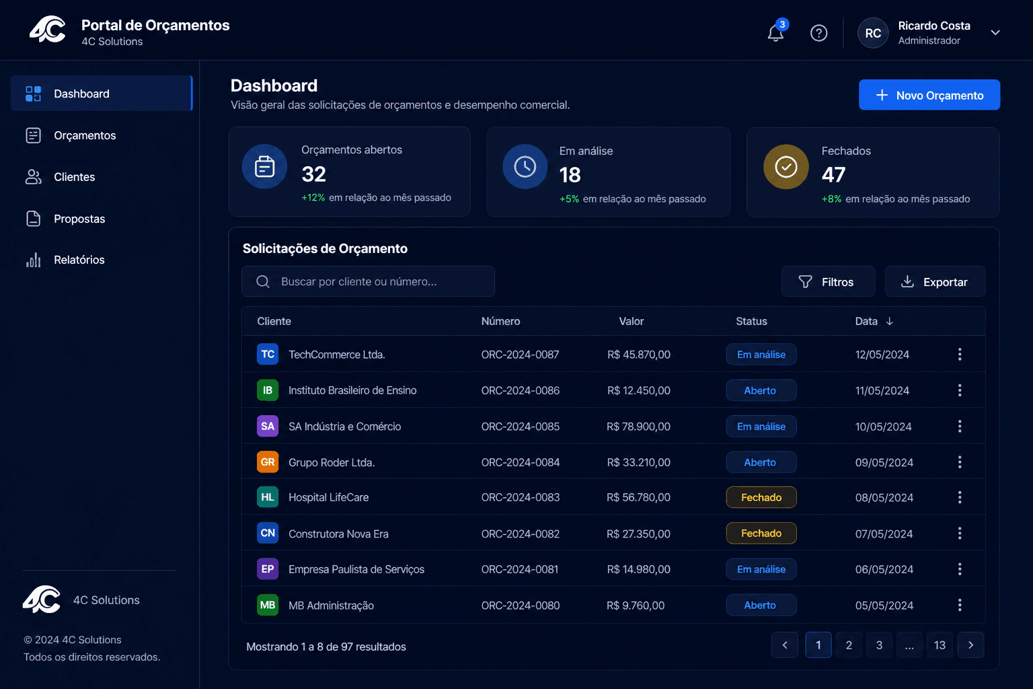Jump to page 13 of results
This screenshot has height=689, width=1033.
(x=940, y=645)
